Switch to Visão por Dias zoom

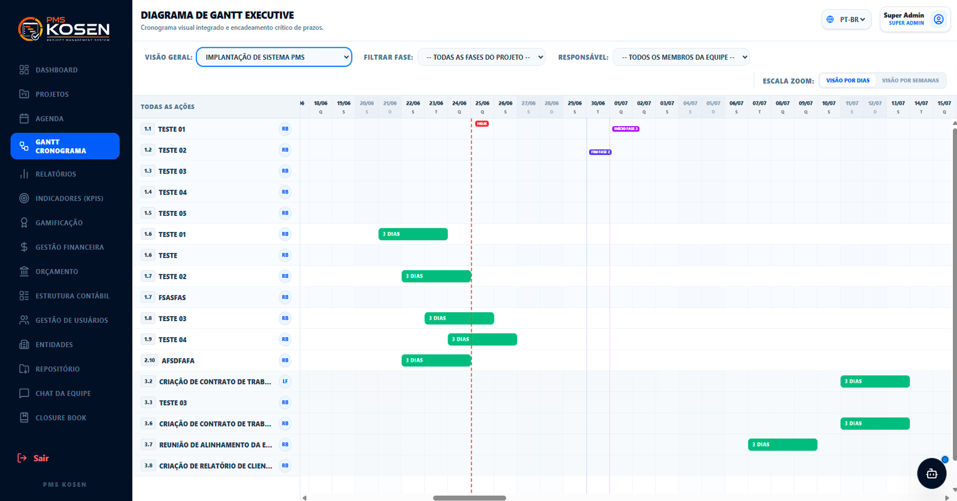[x=848, y=80]
